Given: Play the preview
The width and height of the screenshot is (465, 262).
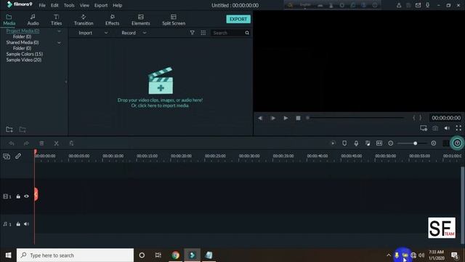Looking at the screenshot, I should point(286,118).
